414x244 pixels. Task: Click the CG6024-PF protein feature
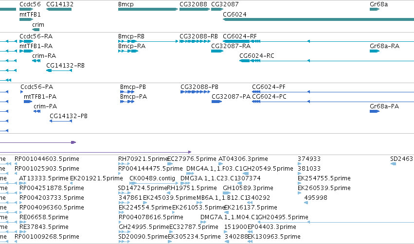[x=333, y=92]
